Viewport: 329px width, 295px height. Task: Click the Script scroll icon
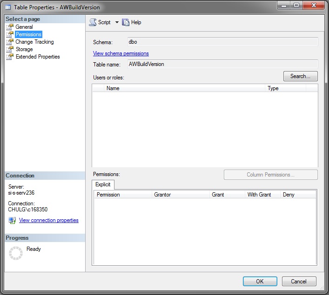[93, 22]
